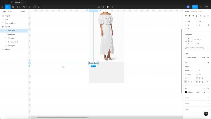Viewport: 211px width, 119px height.
Task: Open text styles icon in Text section
Action: coord(208,63)
